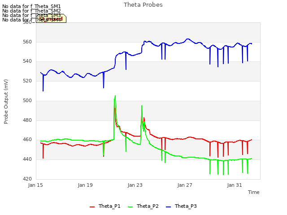Click 'No data for f_Theta_SM1' message
The image size is (287, 215).
(31, 6)
